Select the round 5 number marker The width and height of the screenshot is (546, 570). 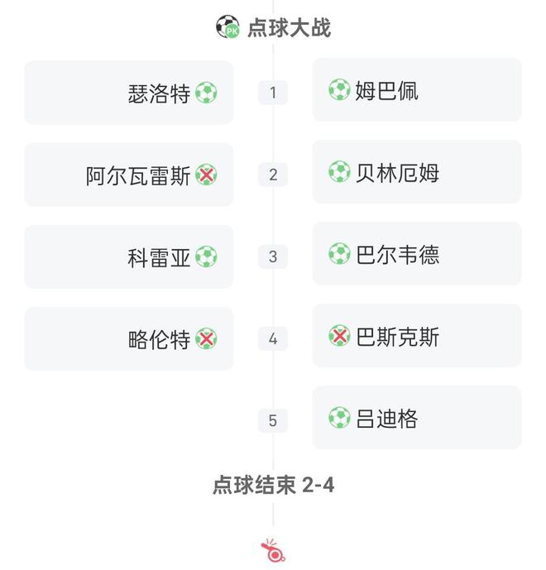(273, 420)
